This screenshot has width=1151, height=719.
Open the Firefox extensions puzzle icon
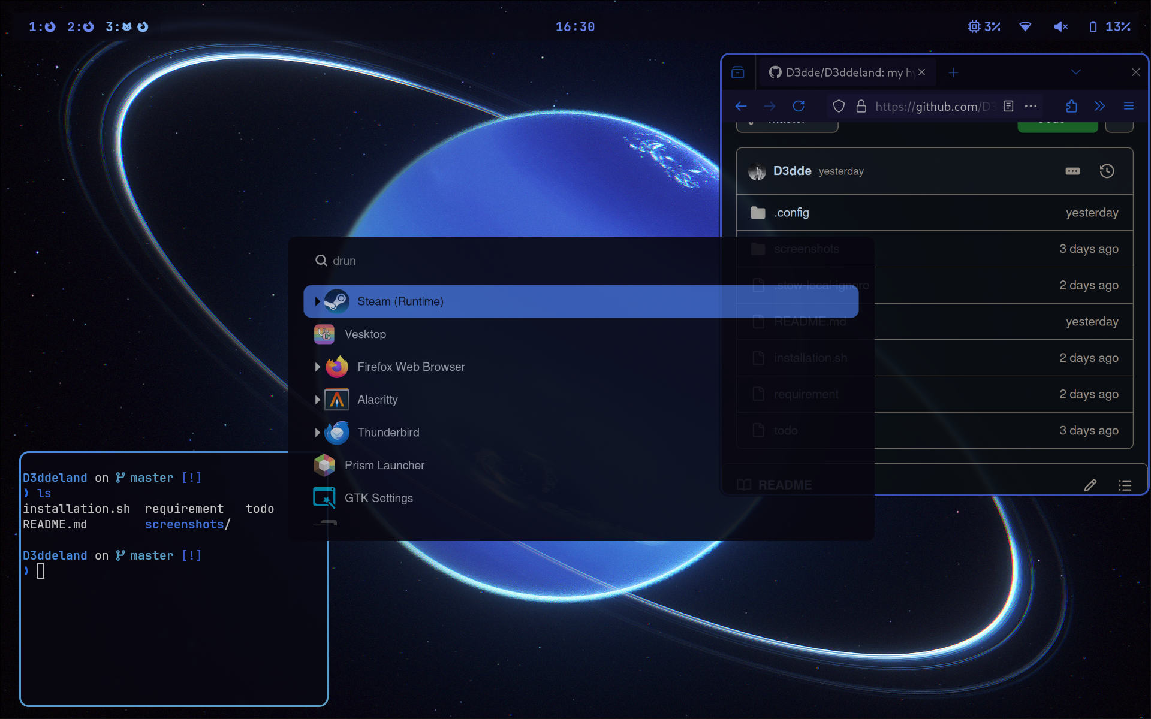coord(1071,107)
